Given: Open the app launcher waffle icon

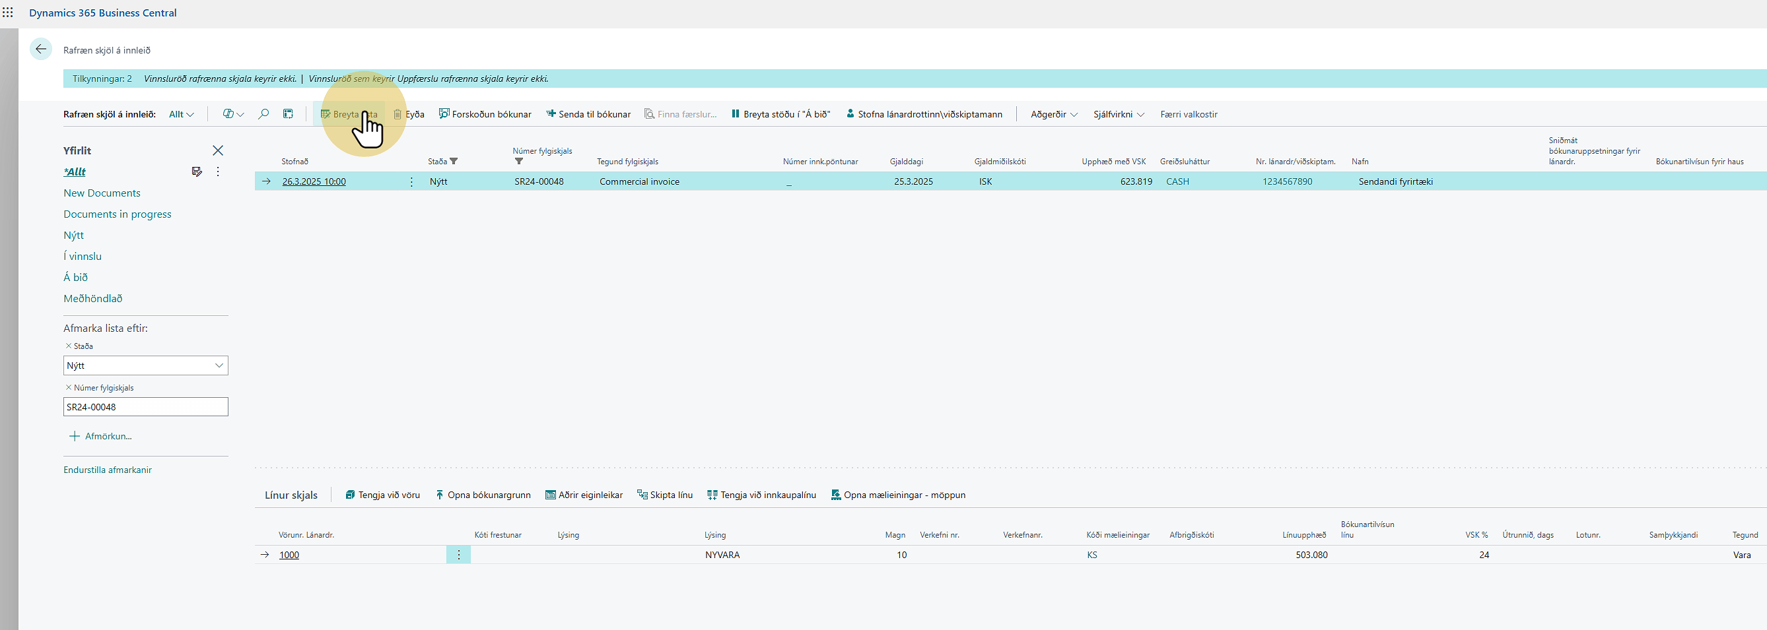Looking at the screenshot, I should (x=7, y=13).
